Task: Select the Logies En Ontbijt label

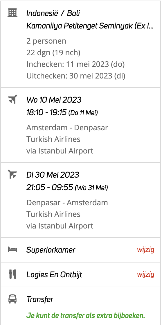Action: click(x=54, y=275)
